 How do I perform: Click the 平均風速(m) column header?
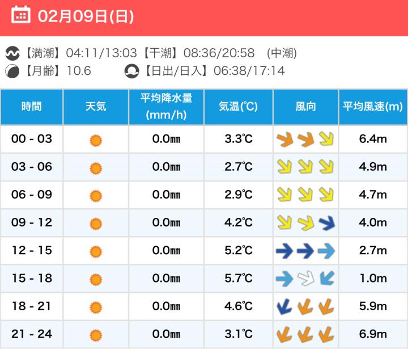pos(373,107)
